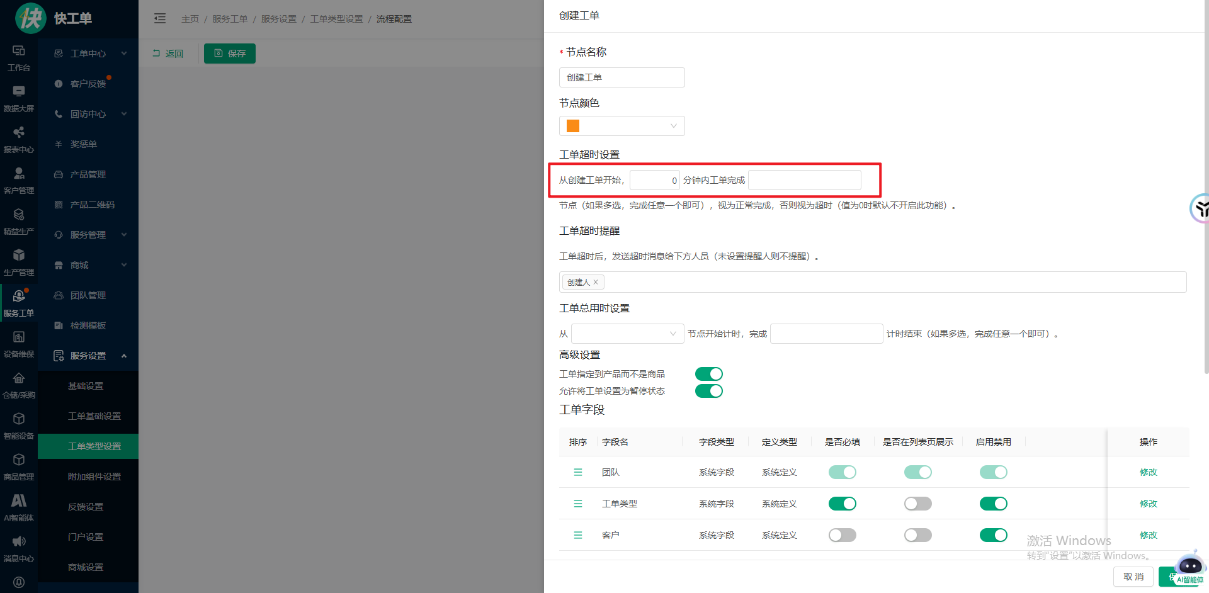The width and height of the screenshot is (1209, 593).
Task: Turn off 允许将工单设置为暂停状态 switch
Action: point(708,391)
